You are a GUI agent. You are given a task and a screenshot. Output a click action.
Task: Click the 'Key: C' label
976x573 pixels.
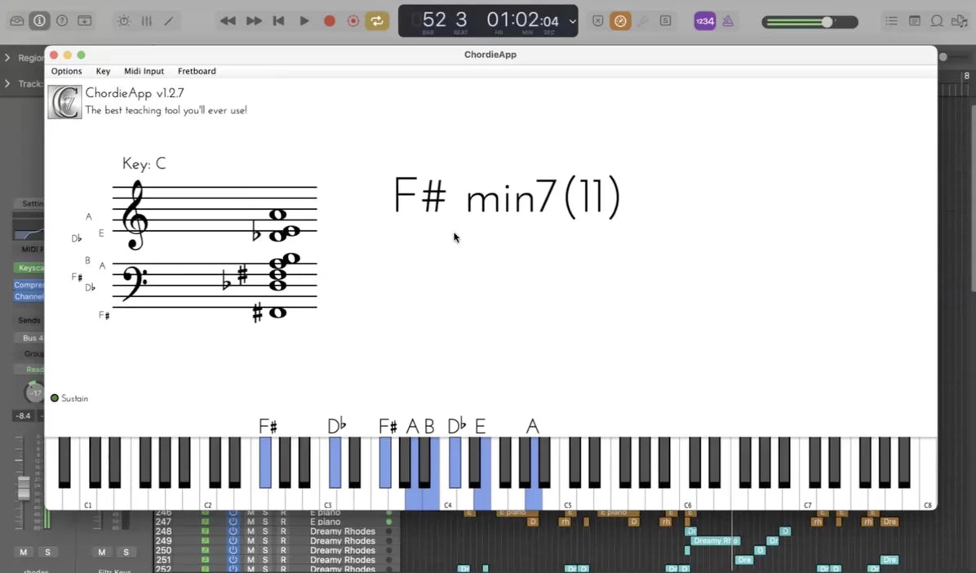click(x=144, y=164)
